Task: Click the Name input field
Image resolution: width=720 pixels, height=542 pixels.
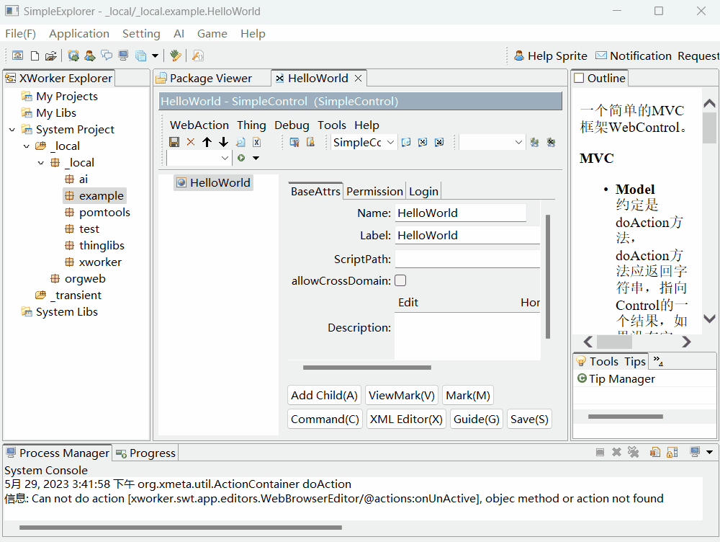Action: 461,213
